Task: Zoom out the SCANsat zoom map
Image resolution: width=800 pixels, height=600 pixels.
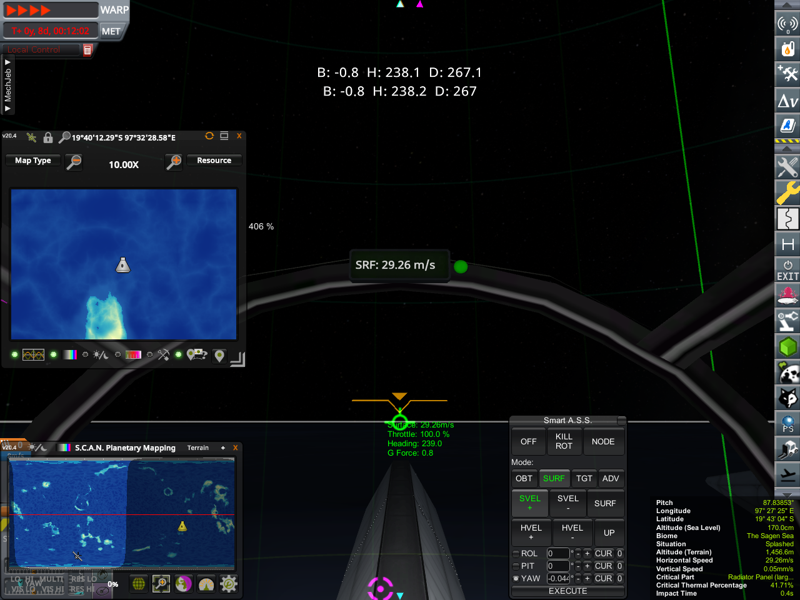Action: [74, 162]
